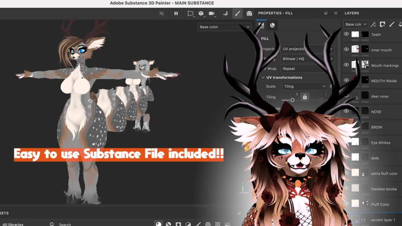Click the symmetry butterfly icon in toolbar
The width and height of the screenshot is (402, 226).
[226, 14]
